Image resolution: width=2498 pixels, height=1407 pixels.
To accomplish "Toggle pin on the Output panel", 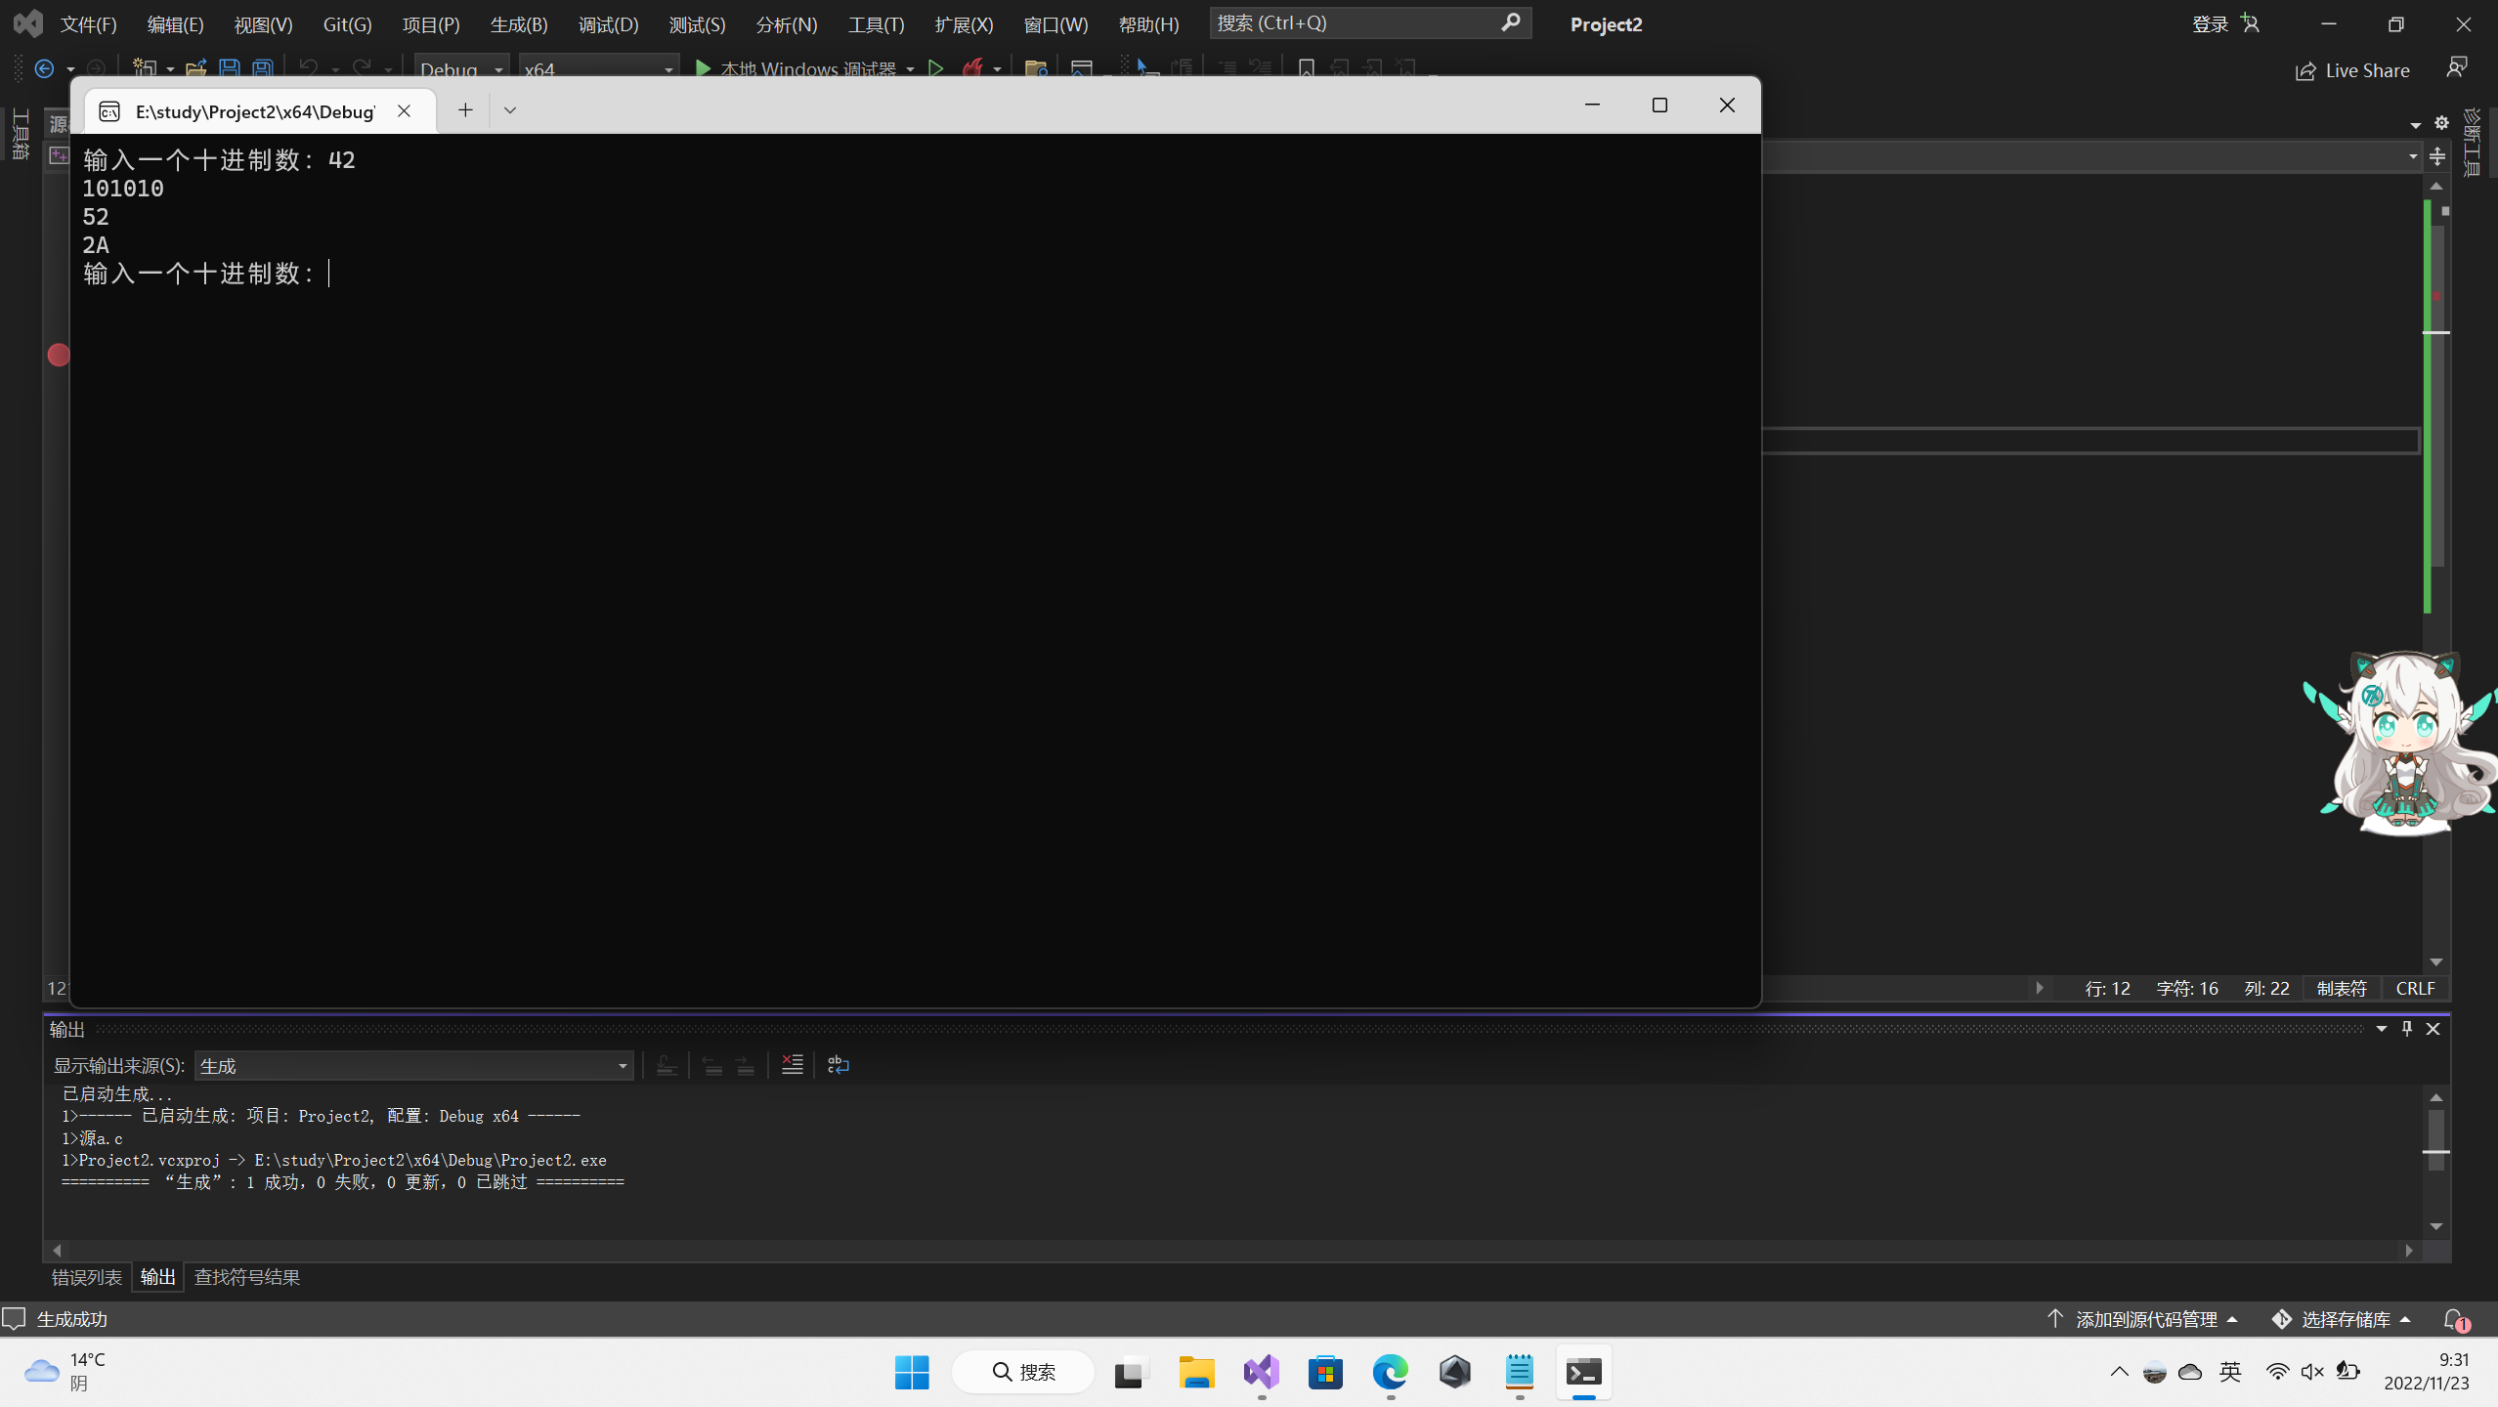I will [x=2407, y=1029].
